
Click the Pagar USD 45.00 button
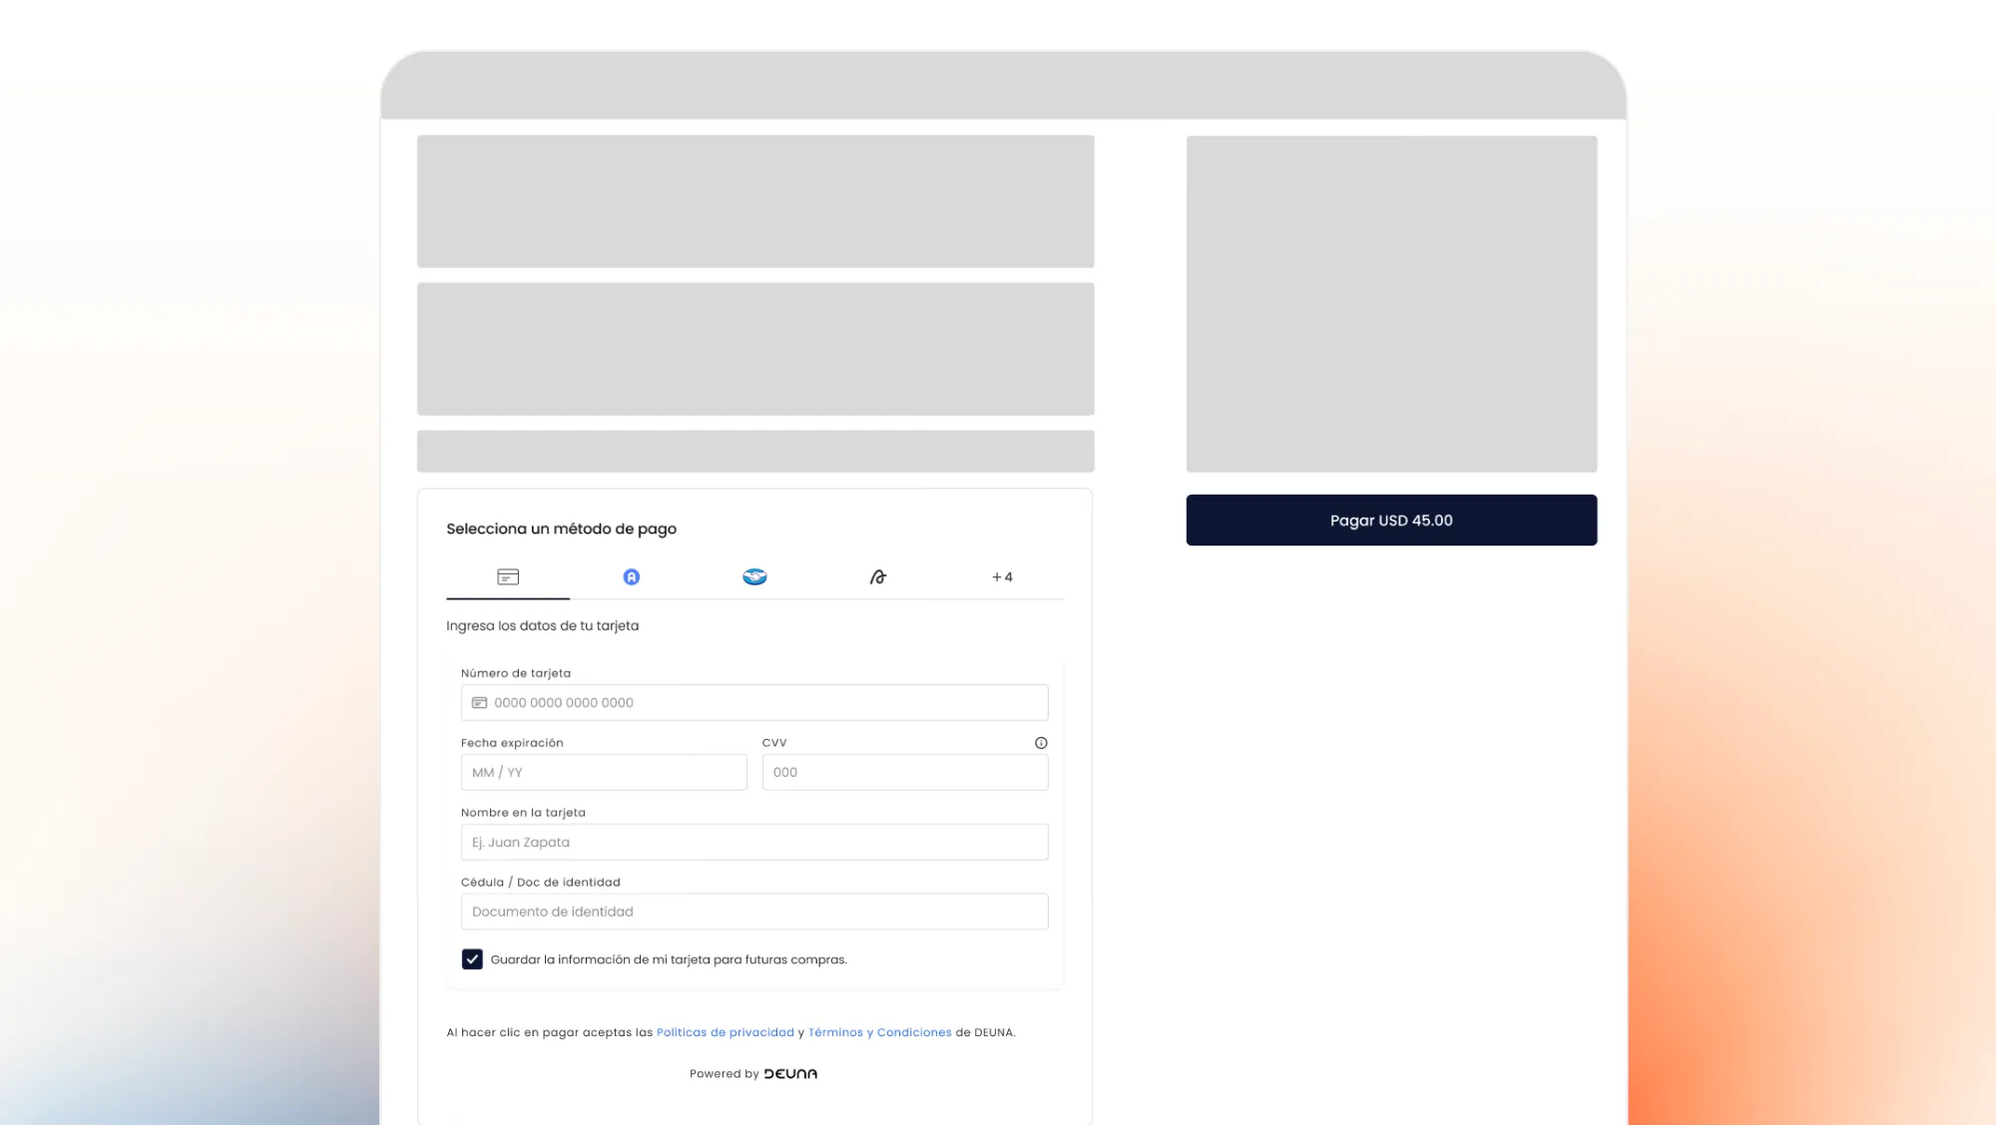pos(1391,520)
